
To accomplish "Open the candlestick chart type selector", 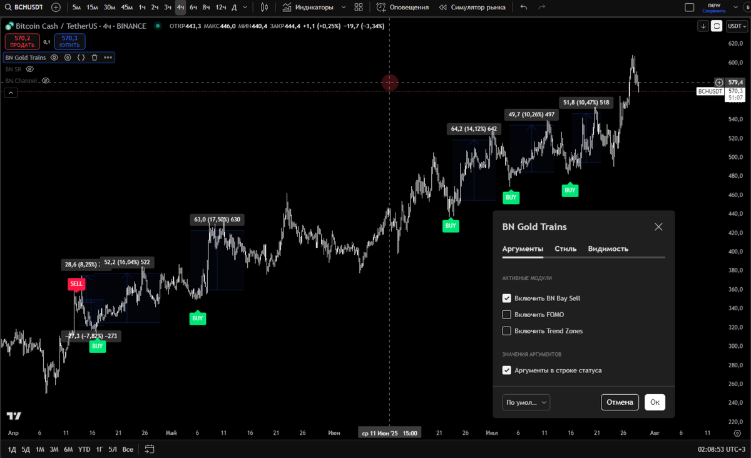I will click(x=264, y=8).
